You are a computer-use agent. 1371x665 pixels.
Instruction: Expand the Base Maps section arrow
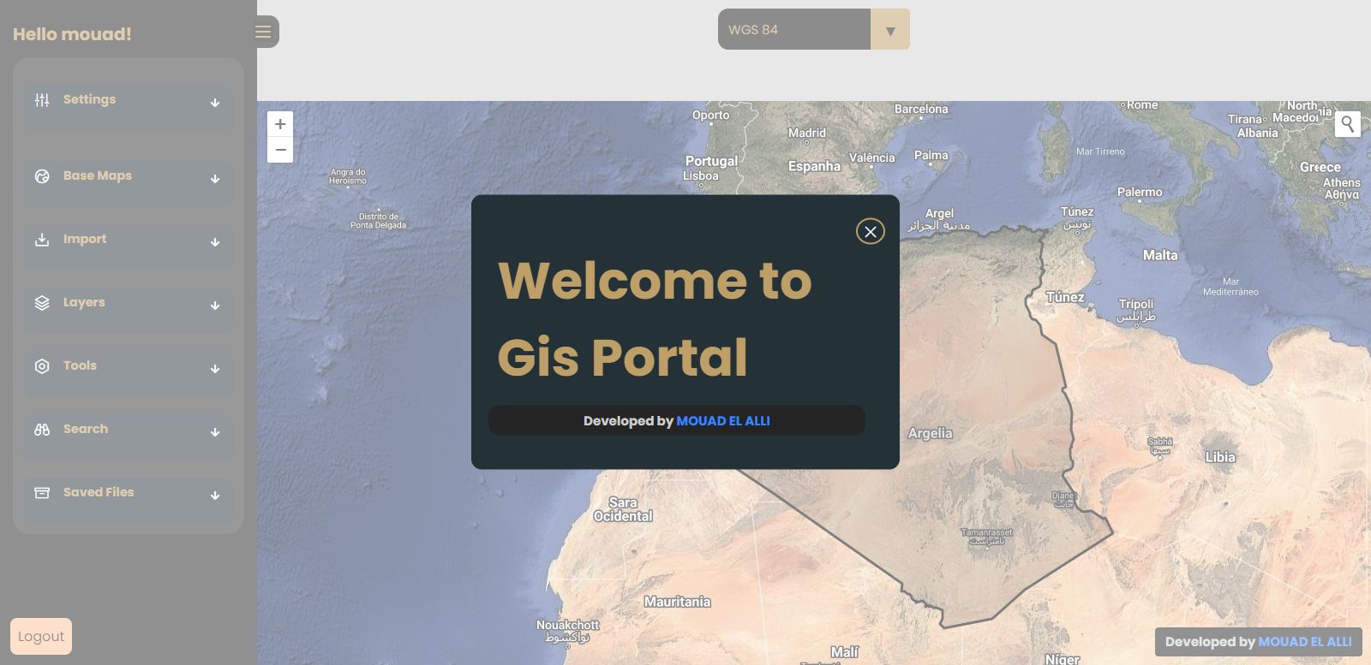215,179
